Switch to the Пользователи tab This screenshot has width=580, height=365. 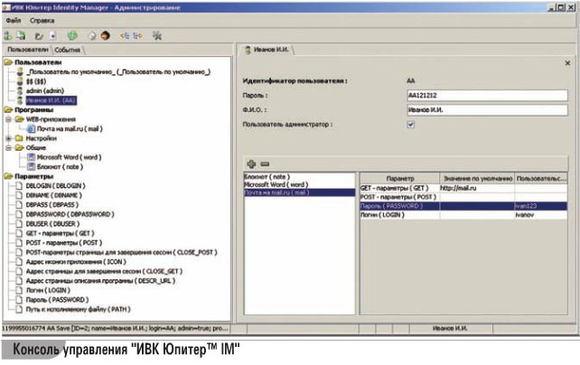(x=28, y=50)
